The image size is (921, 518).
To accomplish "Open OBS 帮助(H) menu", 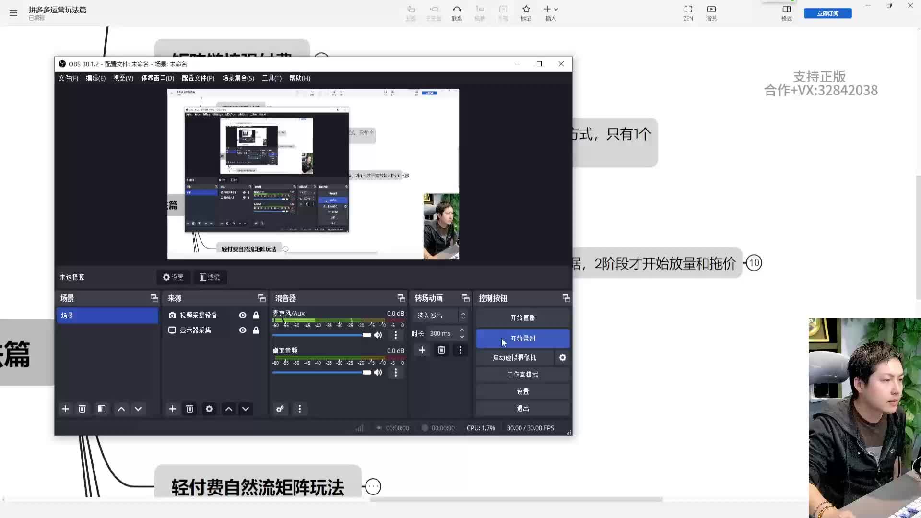I will tap(300, 78).
